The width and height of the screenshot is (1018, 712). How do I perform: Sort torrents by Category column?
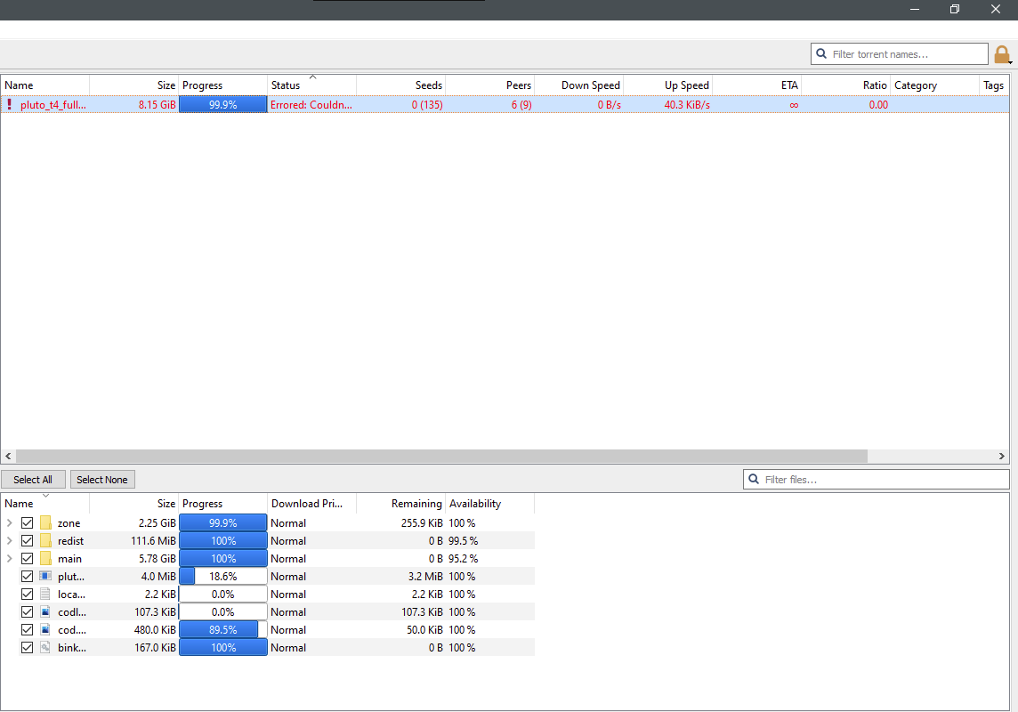click(934, 85)
